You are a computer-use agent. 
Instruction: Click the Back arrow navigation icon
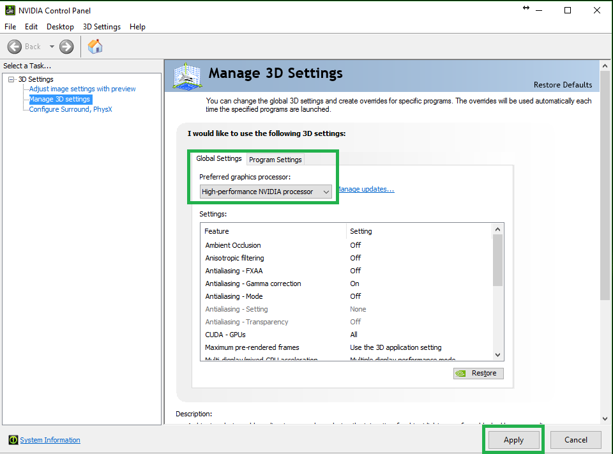pos(15,47)
